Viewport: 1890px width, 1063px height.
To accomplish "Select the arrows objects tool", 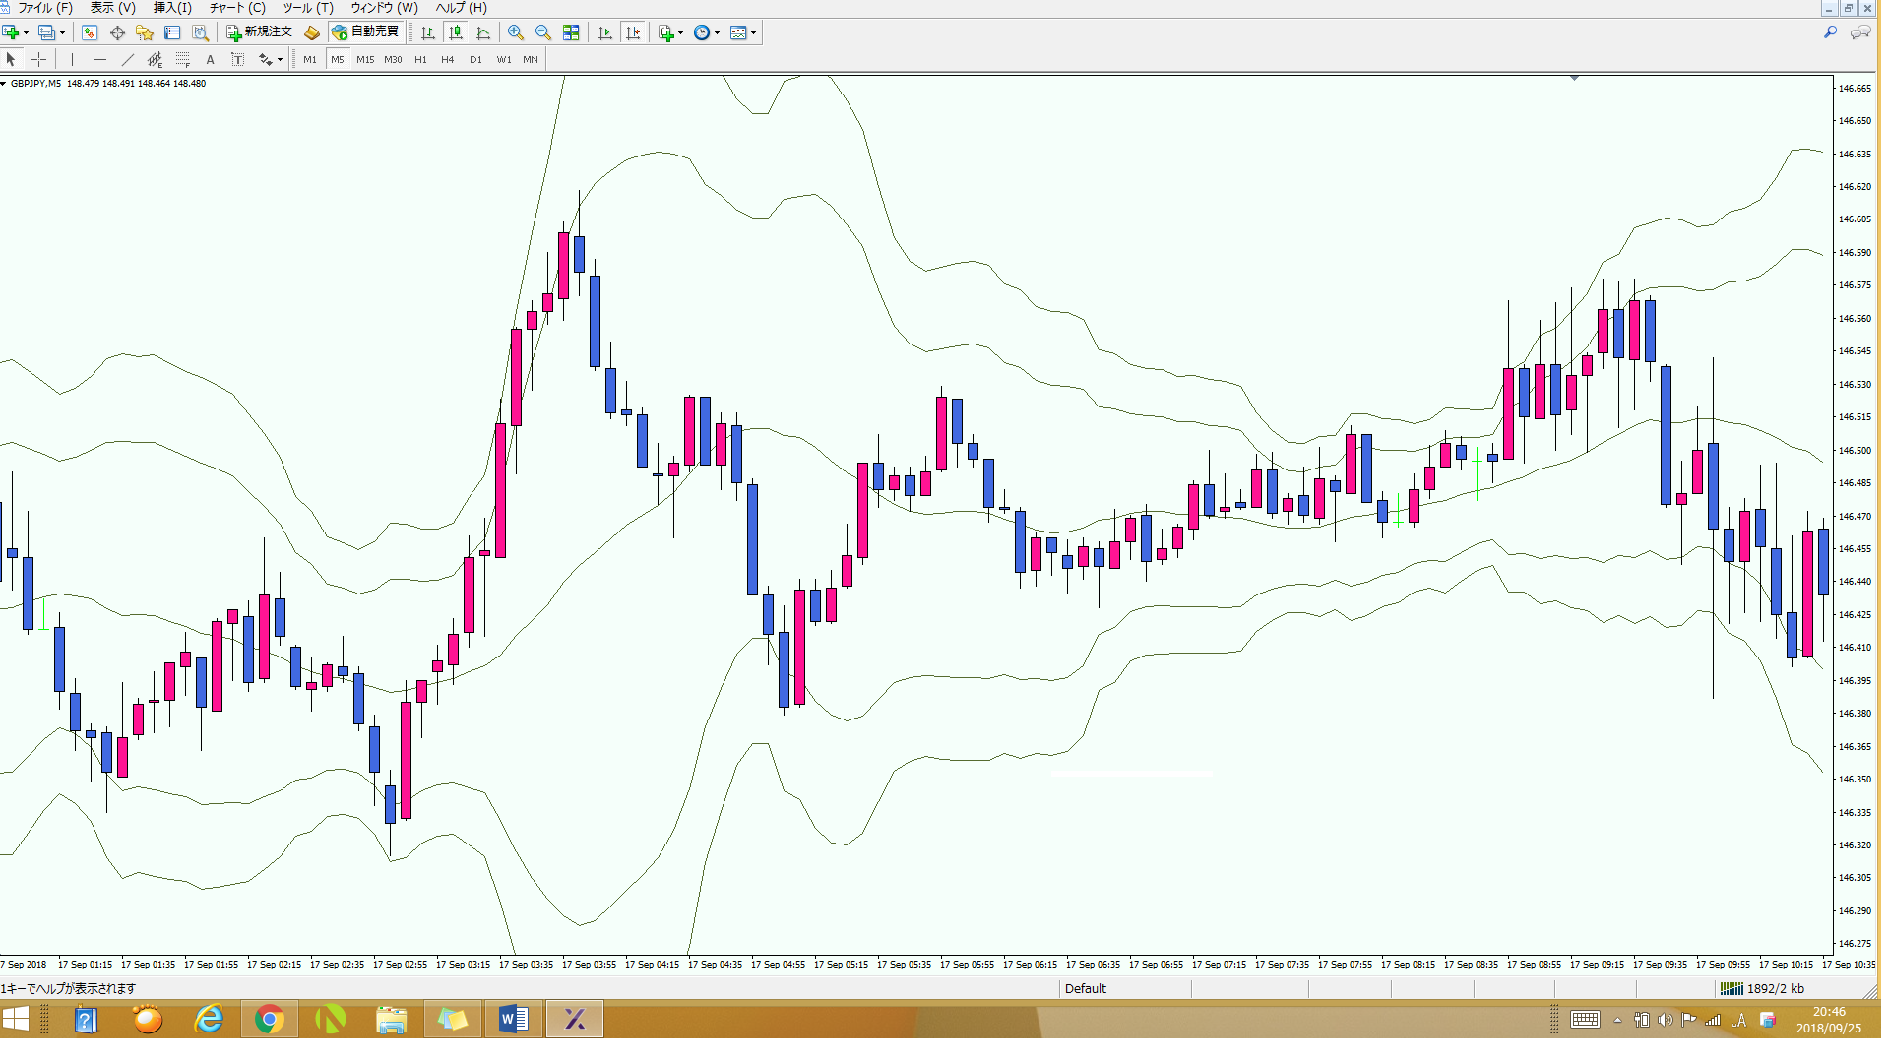I will click(x=265, y=60).
